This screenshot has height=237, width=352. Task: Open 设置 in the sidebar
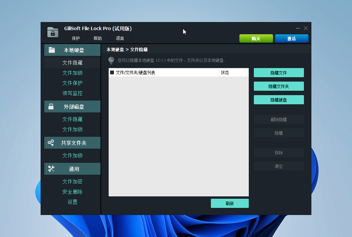72,202
